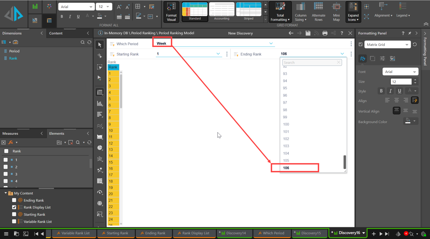Click the Ending Rank search field
The width and height of the screenshot is (430, 239).
(x=312, y=62)
